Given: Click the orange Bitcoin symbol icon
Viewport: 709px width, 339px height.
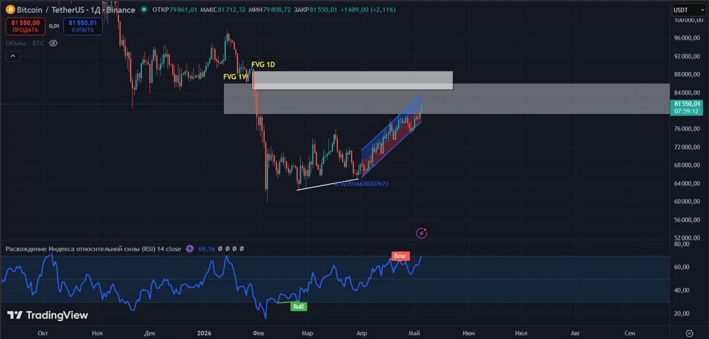Looking at the screenshot, I should coord(9,9).
